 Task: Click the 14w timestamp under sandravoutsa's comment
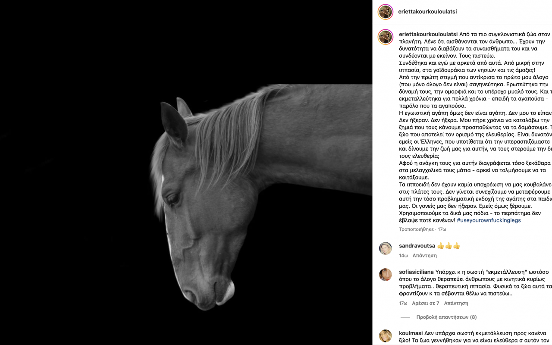click(x=403, y=255)
